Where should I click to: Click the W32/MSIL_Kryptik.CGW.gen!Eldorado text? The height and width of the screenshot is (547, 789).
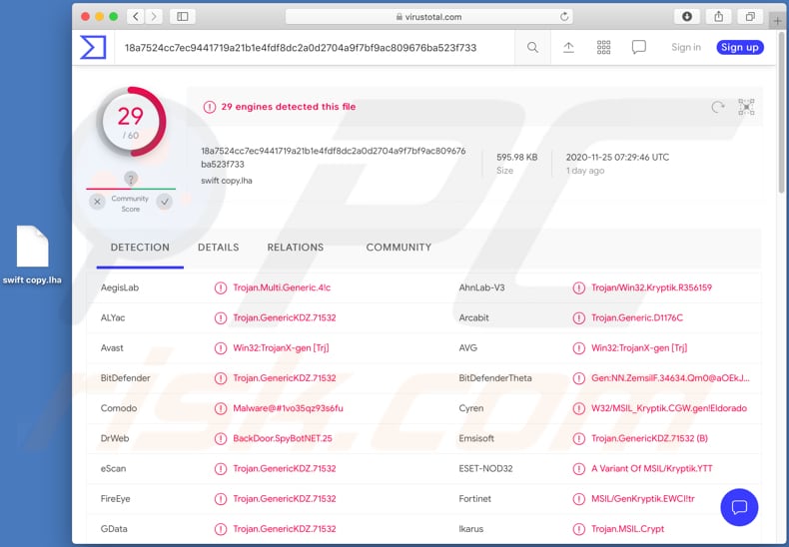point(669,408)
